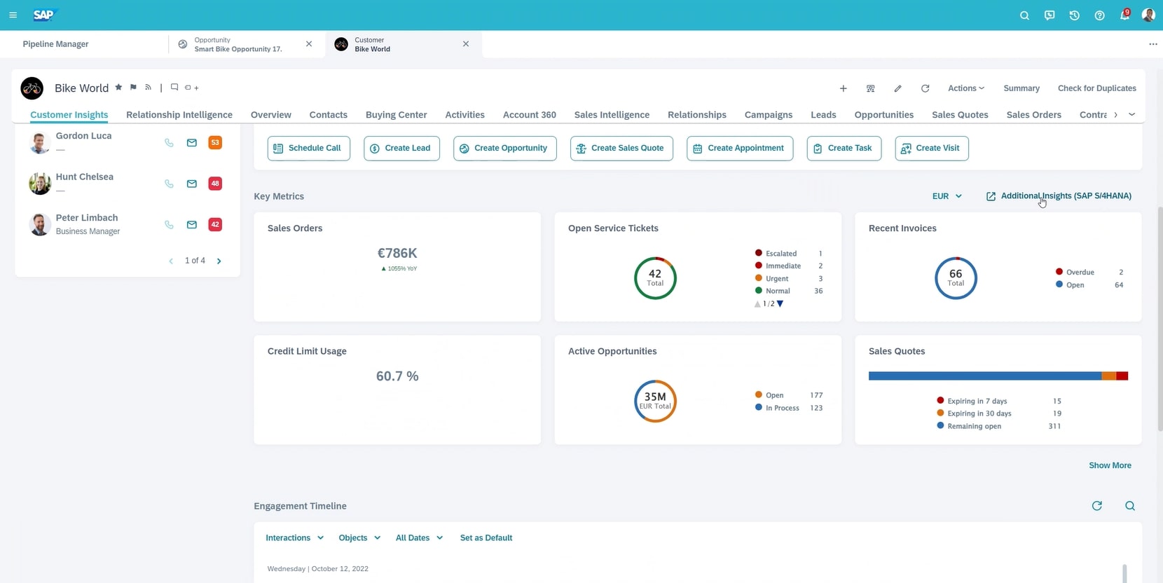Click the Open Service Tickets donut chart
The image size is (1163, 583).
click(x=655, y=278)
